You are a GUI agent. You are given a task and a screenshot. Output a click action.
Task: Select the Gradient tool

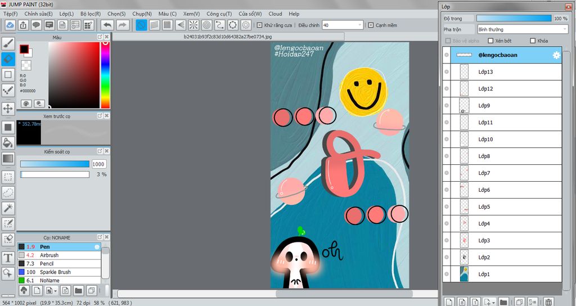pos(8,159)
